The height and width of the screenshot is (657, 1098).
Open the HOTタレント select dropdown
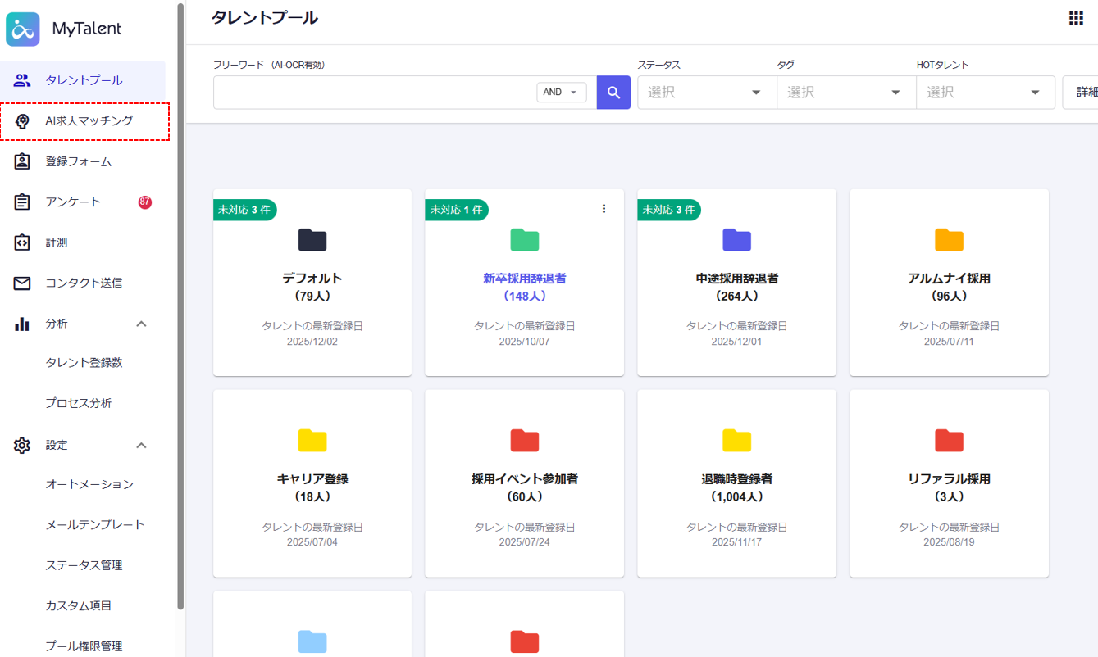point(985,93)
